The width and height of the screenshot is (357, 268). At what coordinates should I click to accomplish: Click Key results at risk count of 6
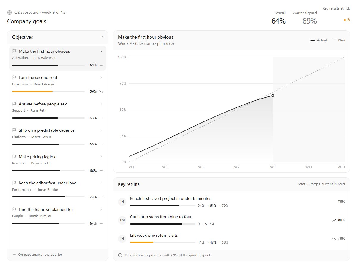[x=347, y=20]
